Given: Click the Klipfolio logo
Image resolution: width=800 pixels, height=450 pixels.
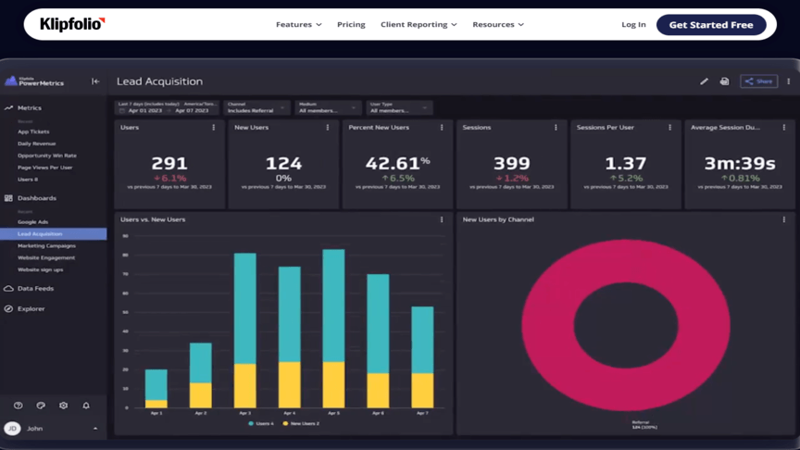Looking at the screenshot, I should pyautogui.click(x=72, y=24).
